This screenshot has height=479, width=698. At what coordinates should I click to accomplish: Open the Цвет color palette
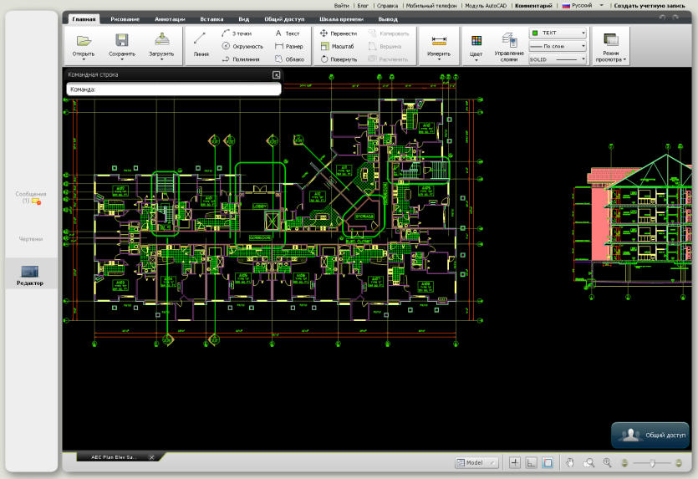(x=476, y=46)
